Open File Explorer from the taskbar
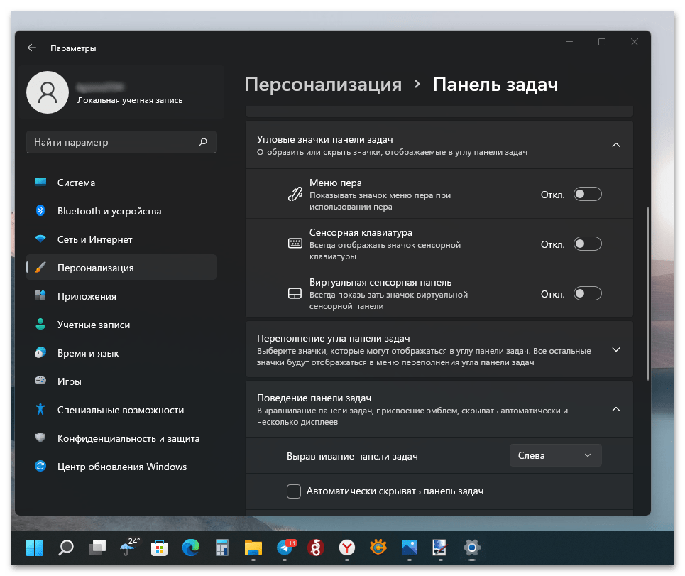 click(253, 548)
